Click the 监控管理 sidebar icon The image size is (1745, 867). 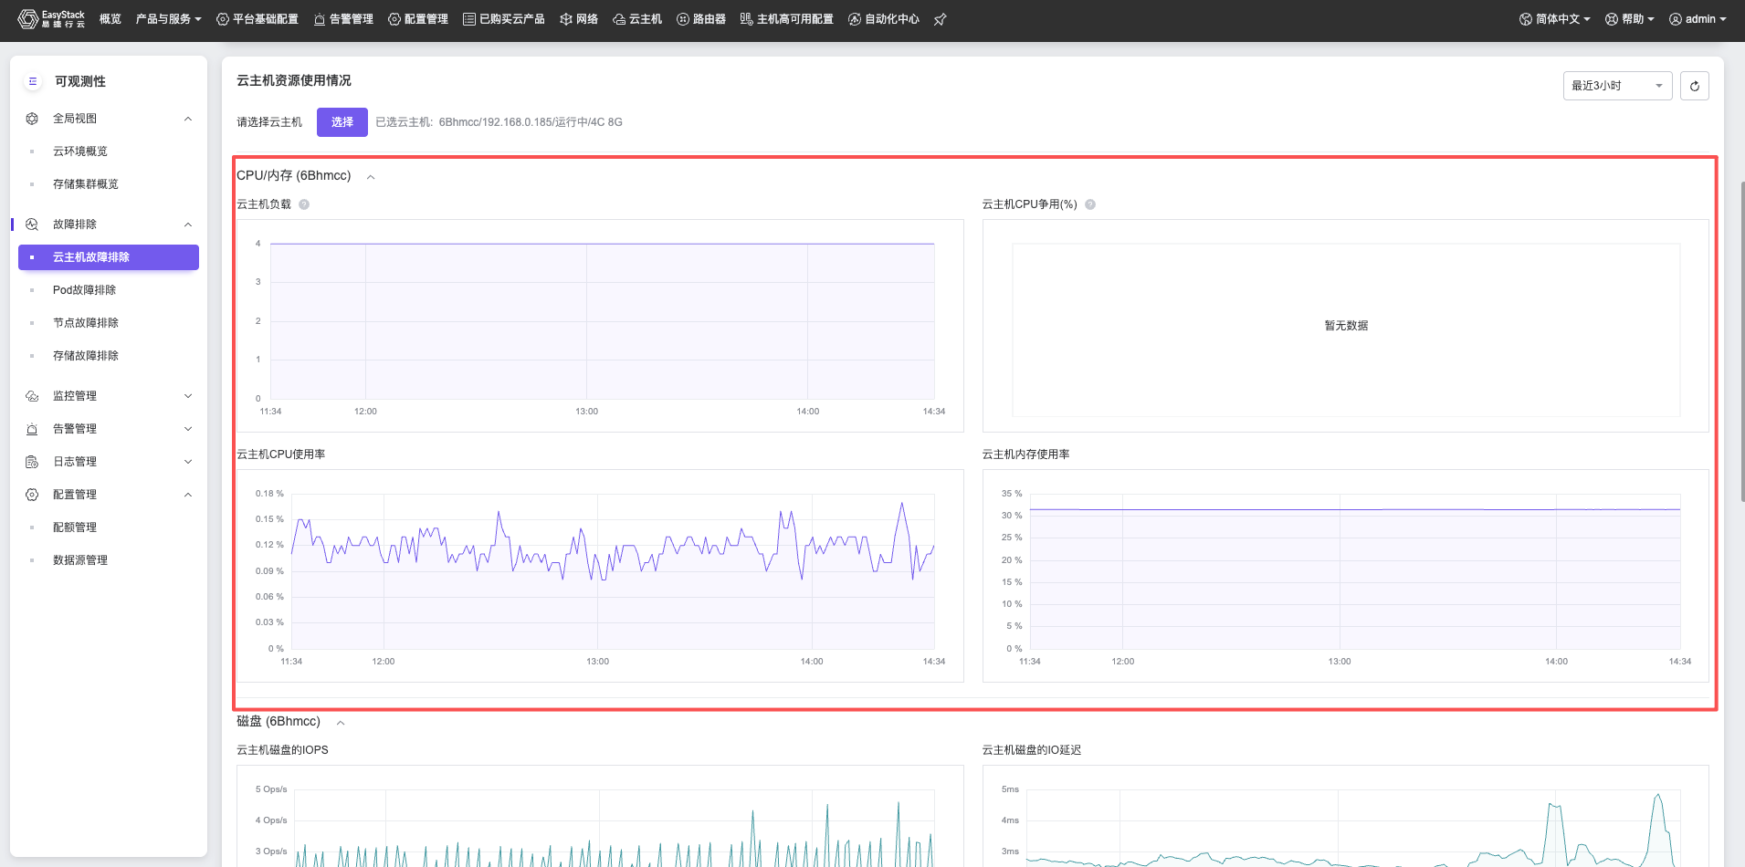coord(32,396)
